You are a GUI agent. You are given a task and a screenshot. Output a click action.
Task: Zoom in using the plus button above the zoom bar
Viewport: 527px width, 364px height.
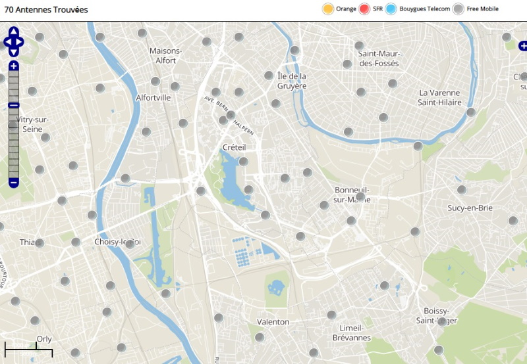coord(14,66)
